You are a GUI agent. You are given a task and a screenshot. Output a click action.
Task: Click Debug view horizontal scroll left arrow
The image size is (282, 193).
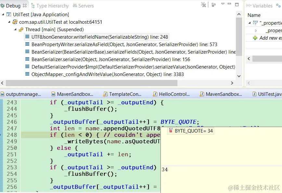(2, 83)
